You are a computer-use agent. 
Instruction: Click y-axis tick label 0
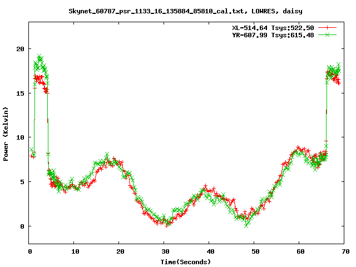pos(22,226)
